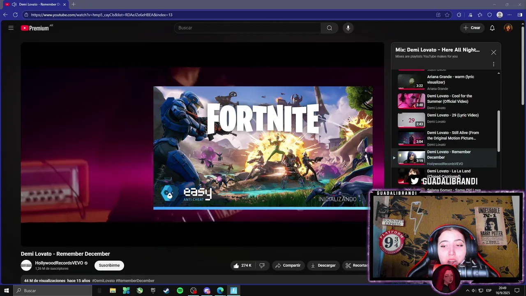Open the YouTube account avatar menu
Image resolution: width=526 pixels, height=296 pixels.
click(508, 28)
